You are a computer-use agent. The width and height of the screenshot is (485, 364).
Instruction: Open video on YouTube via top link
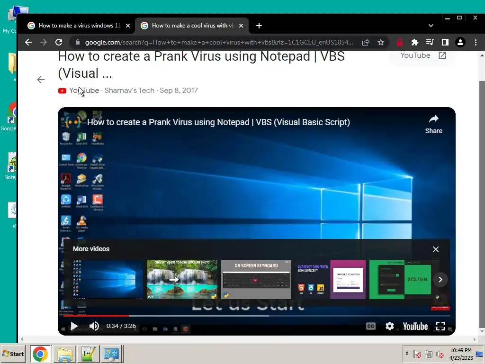pos(423,55)
